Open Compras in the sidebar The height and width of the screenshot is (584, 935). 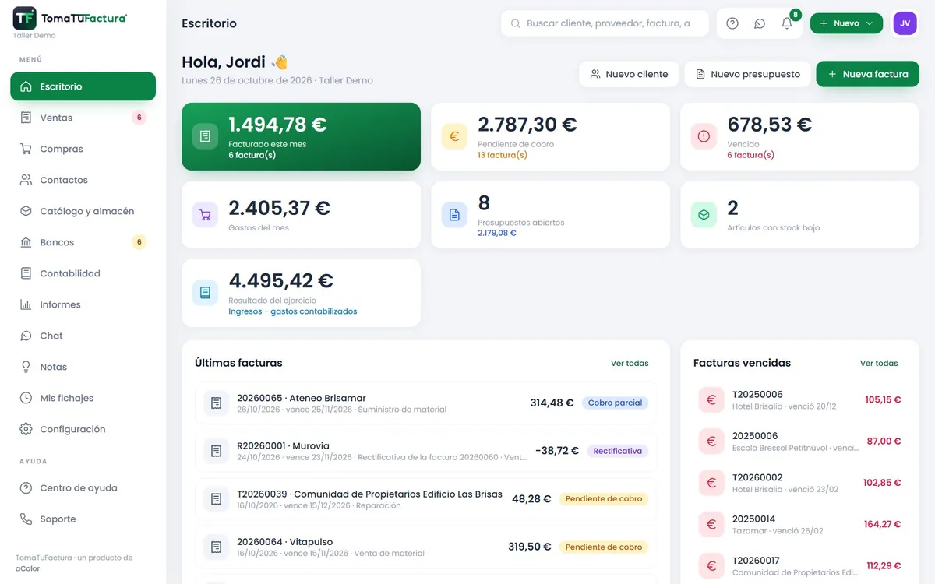[83, 149]
